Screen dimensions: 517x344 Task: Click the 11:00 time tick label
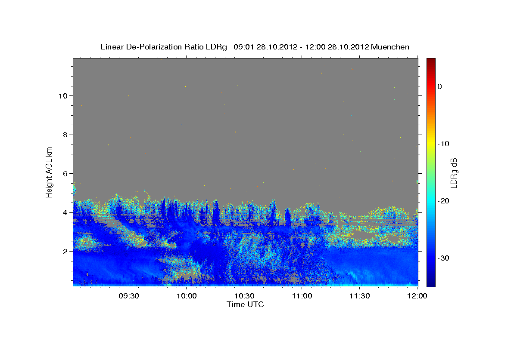[x=302, y=296]
